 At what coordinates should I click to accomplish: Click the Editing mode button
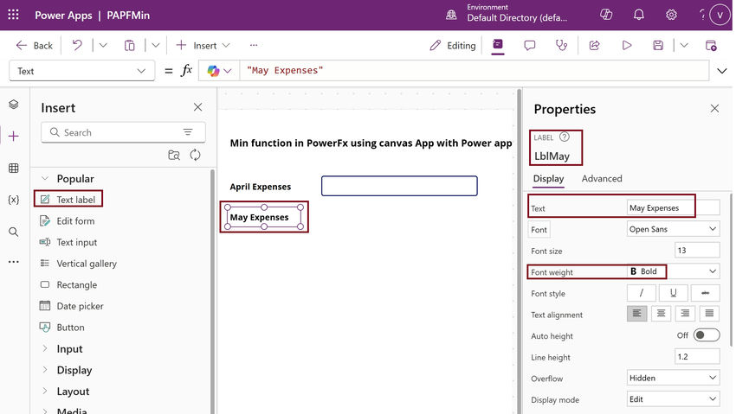pos(453,46)
